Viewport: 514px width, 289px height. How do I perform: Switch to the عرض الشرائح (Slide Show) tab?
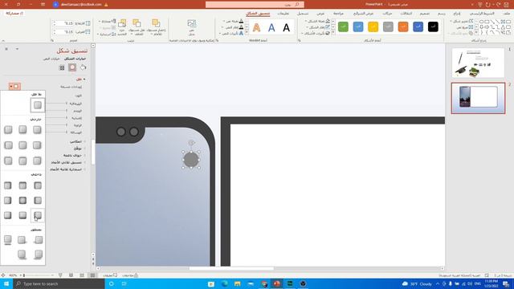(x=363, y=14)
